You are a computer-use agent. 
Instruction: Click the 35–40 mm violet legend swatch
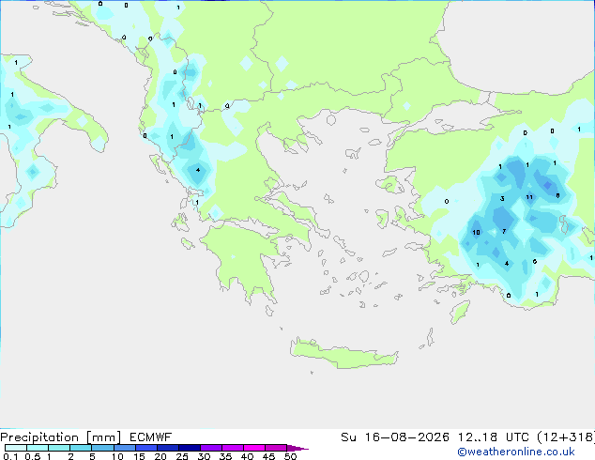point(233,448)
